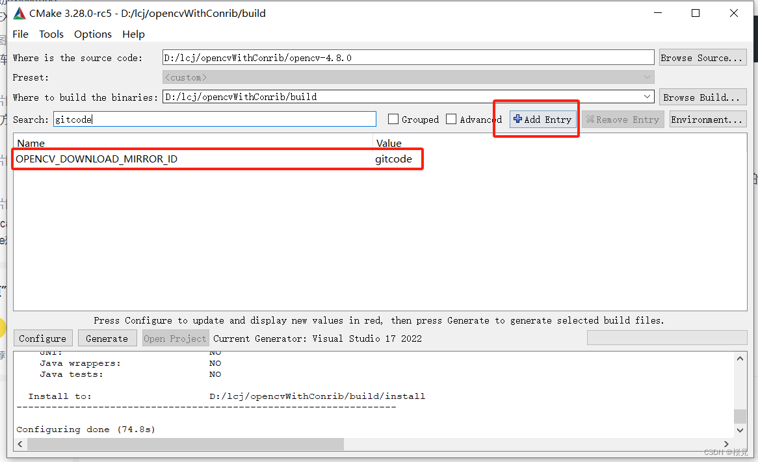Click the Value column header

(x=389, y=143)
